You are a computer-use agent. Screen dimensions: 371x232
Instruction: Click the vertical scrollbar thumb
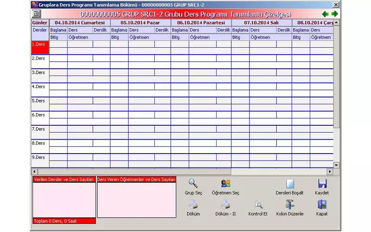[336, 77]
